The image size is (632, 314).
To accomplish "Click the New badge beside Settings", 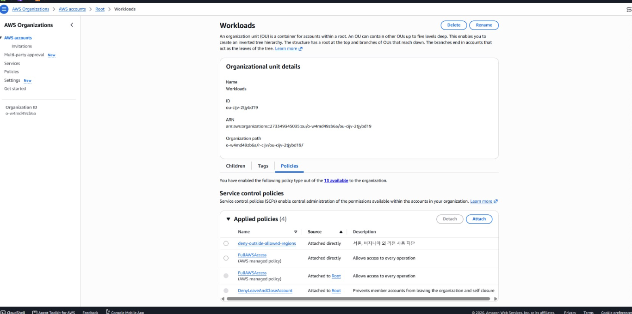I will (x=27, y=80).
